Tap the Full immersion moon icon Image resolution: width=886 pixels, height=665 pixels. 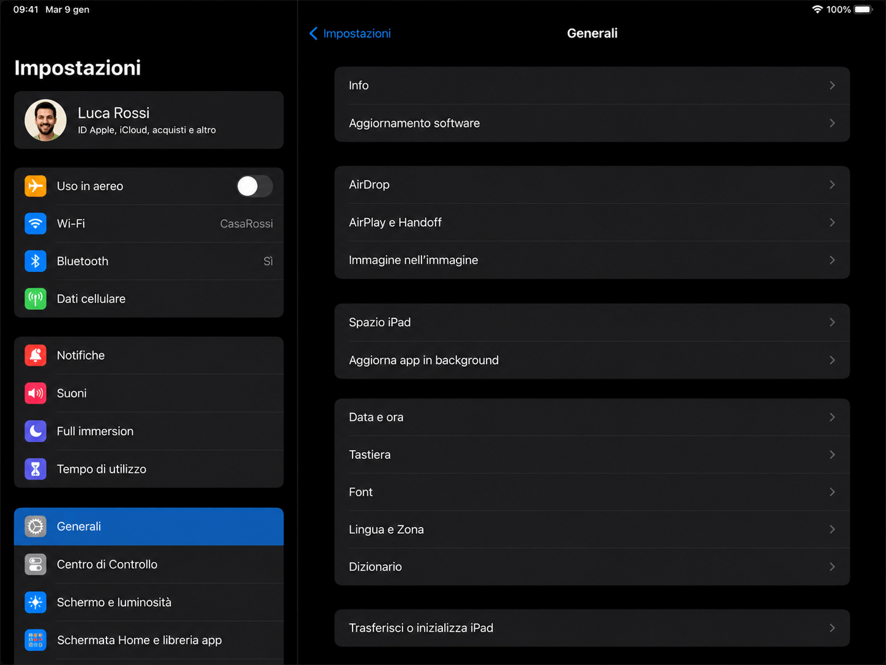35,431
